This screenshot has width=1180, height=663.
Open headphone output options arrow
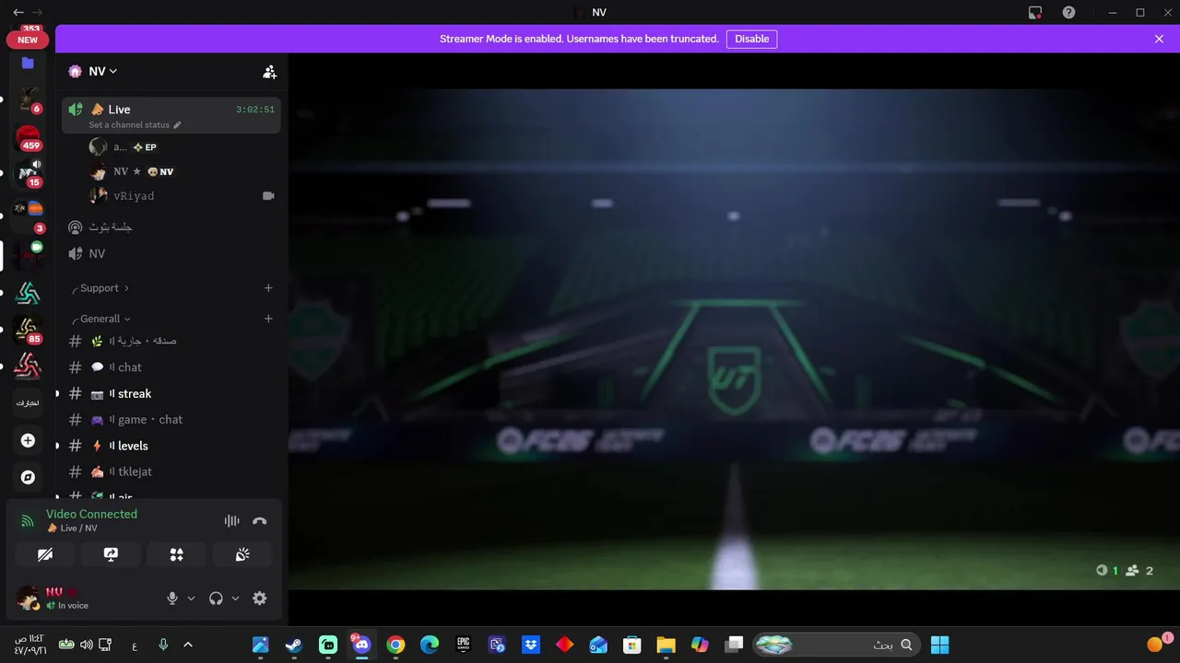coord(235,599)
